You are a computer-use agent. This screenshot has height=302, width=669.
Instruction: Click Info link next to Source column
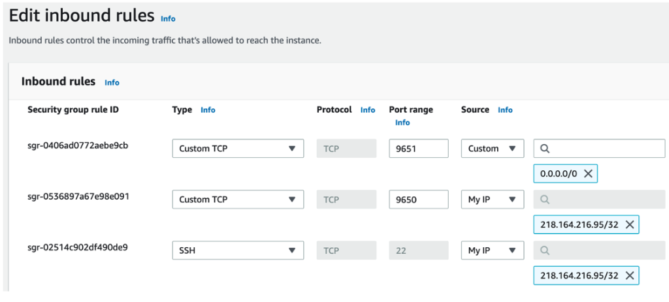point(505,110)
